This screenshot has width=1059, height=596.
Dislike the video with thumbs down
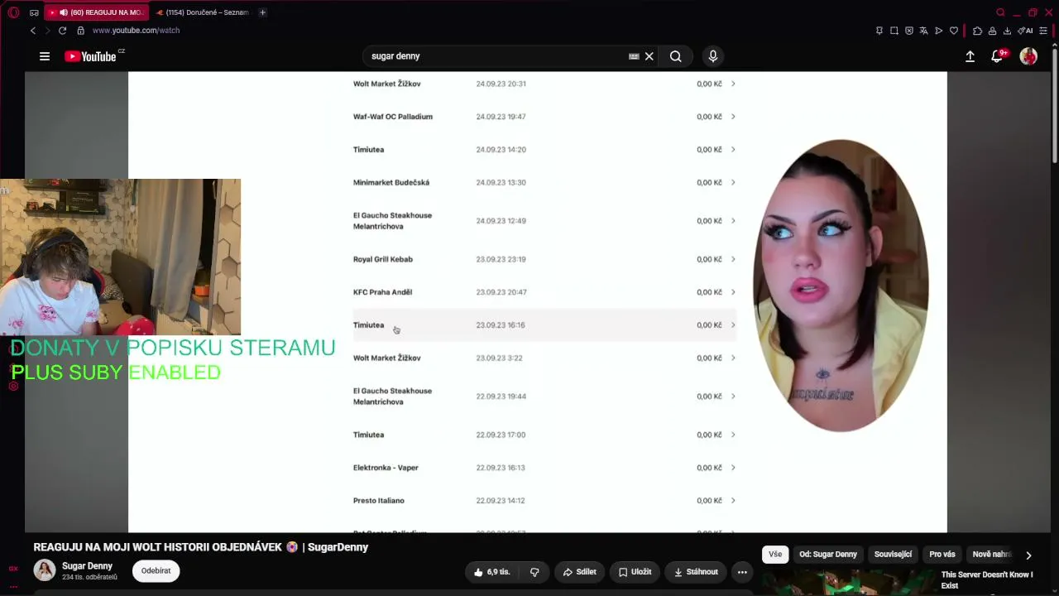coord(534,572)
